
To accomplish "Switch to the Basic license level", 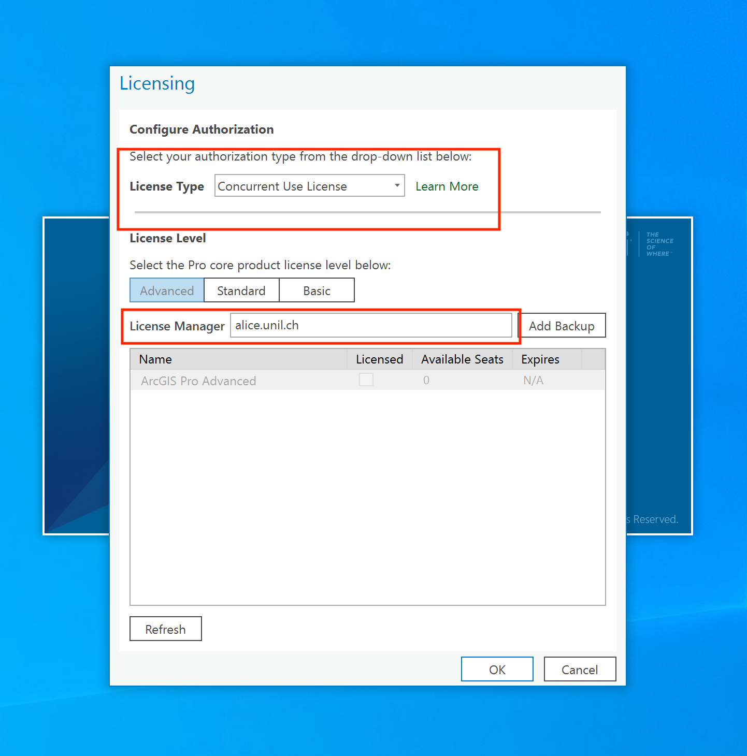I will 317,290.
